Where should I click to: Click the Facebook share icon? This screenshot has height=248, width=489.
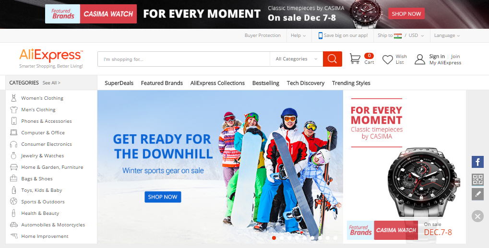[x=477, y=162]
